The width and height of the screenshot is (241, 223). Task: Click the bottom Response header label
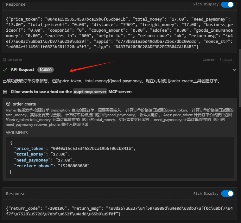click(16, 194)
